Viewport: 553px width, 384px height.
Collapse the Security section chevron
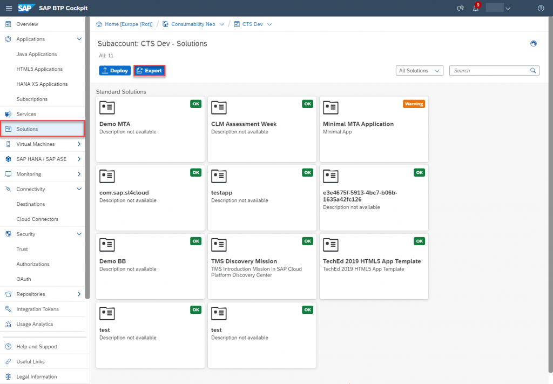[79, 234]
